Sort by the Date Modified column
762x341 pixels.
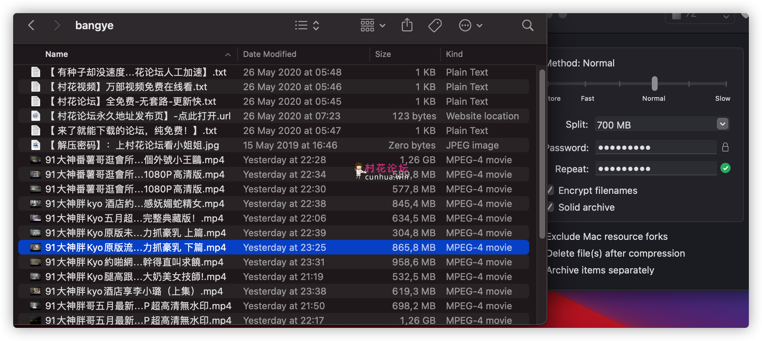point(270,54)
